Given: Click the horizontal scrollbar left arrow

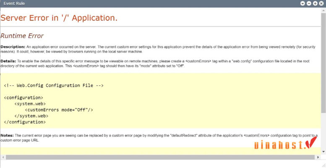Looking at the screenshot, I should point(2,157).
